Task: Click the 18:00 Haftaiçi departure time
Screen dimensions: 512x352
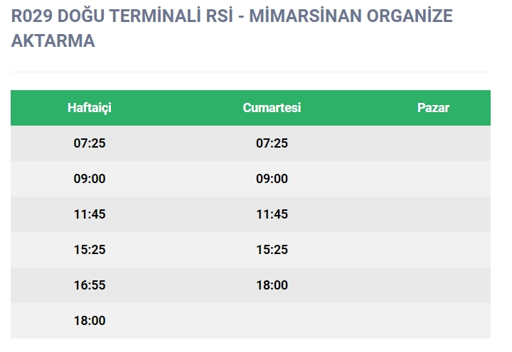Action: [x=90, y=321]
